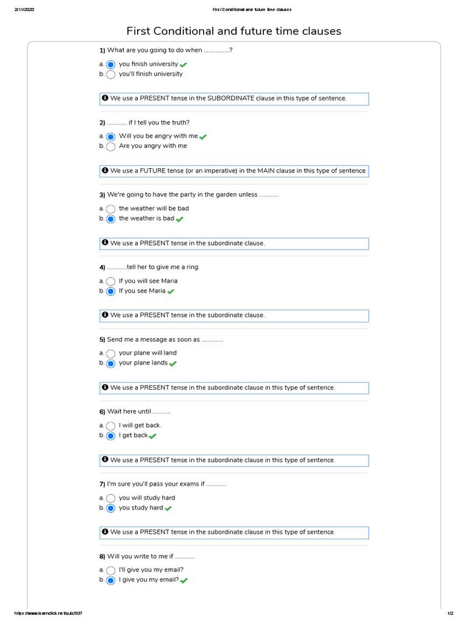Click info icon in question 1 hint box

[105, 97]
